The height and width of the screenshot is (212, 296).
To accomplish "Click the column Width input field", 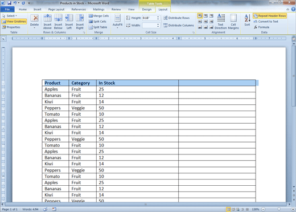I will 149,25.
